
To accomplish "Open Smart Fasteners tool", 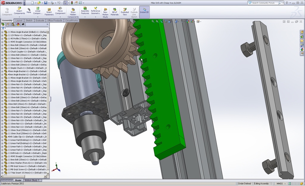I will tap(49, 11).
